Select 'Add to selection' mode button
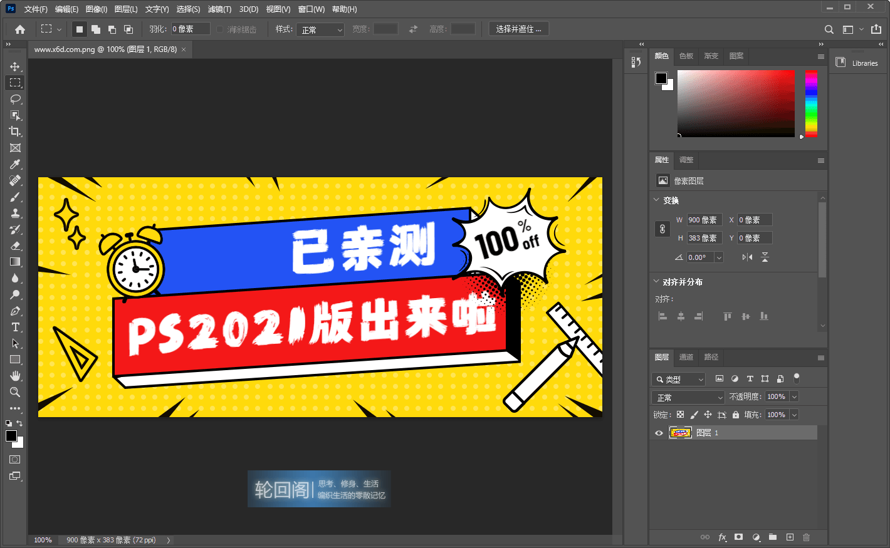 tap(96, 29)
